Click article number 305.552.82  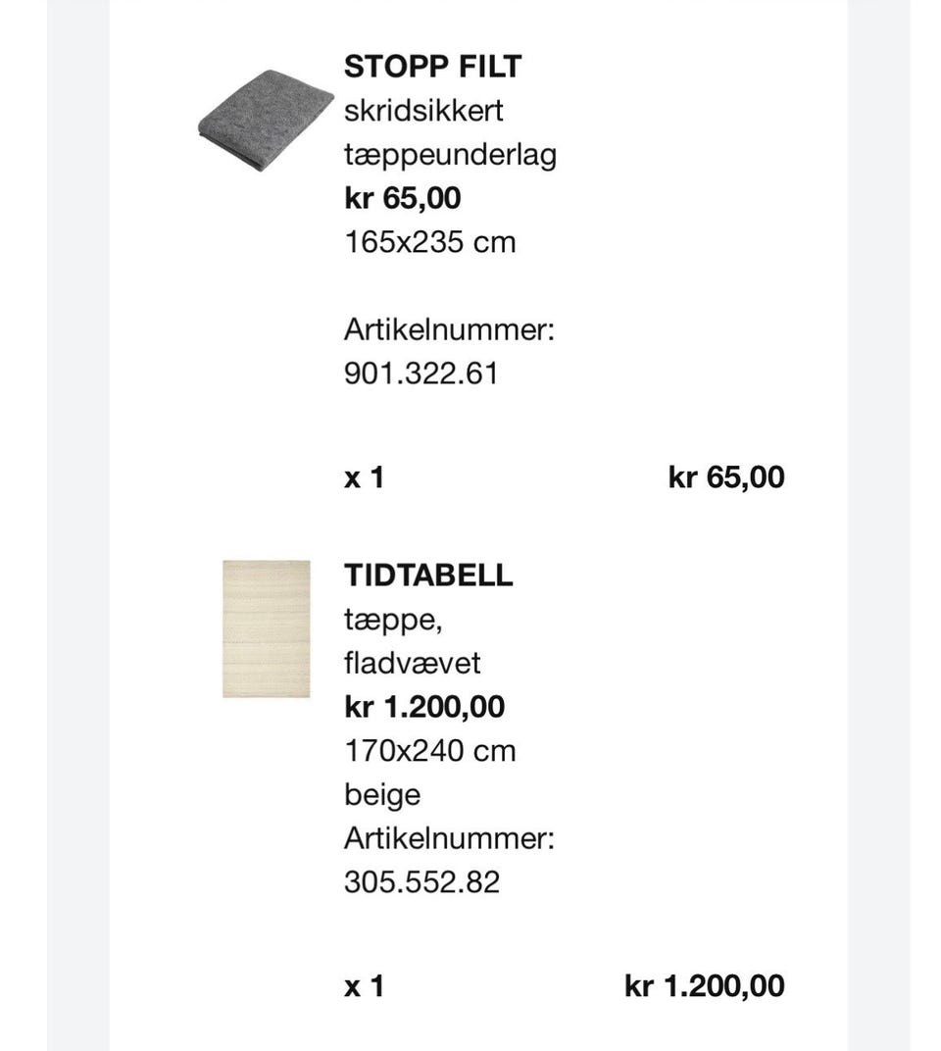coord(421,882)
